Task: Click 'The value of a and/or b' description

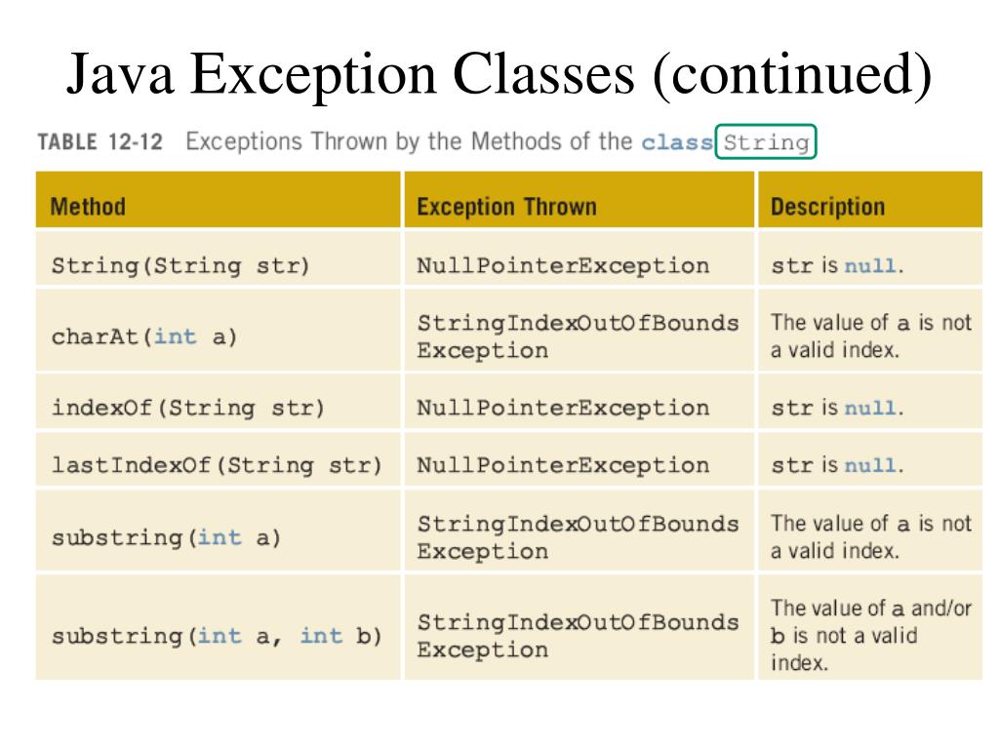Action: (871, 635)
